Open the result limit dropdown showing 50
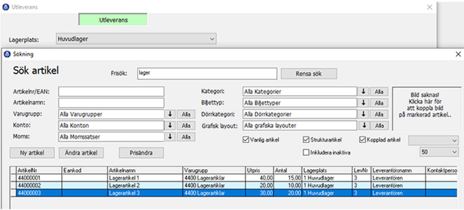Screen dimensions: 464x210 439,152
